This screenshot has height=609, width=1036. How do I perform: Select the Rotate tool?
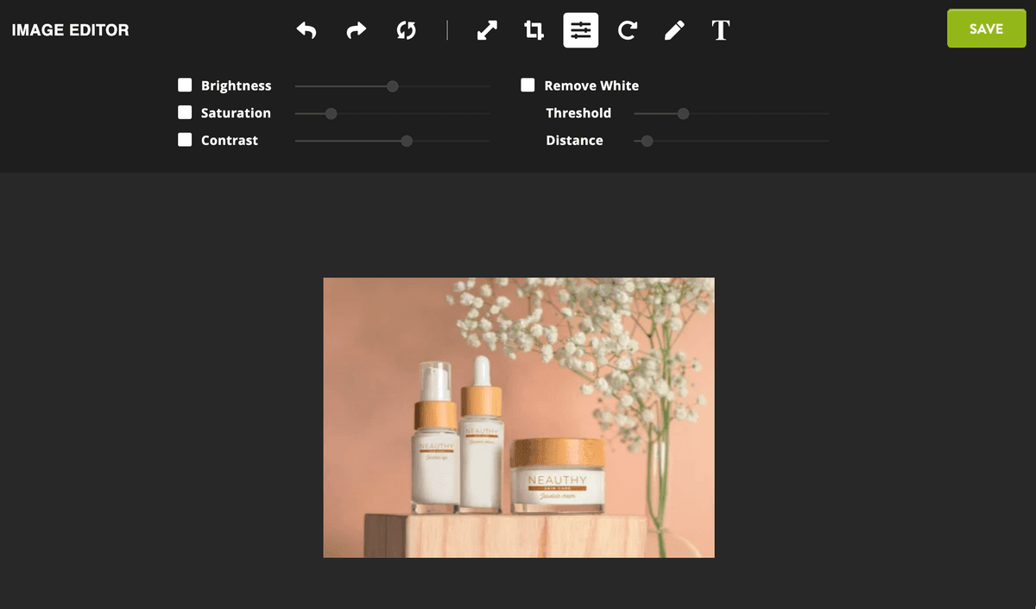click(628, 31)
